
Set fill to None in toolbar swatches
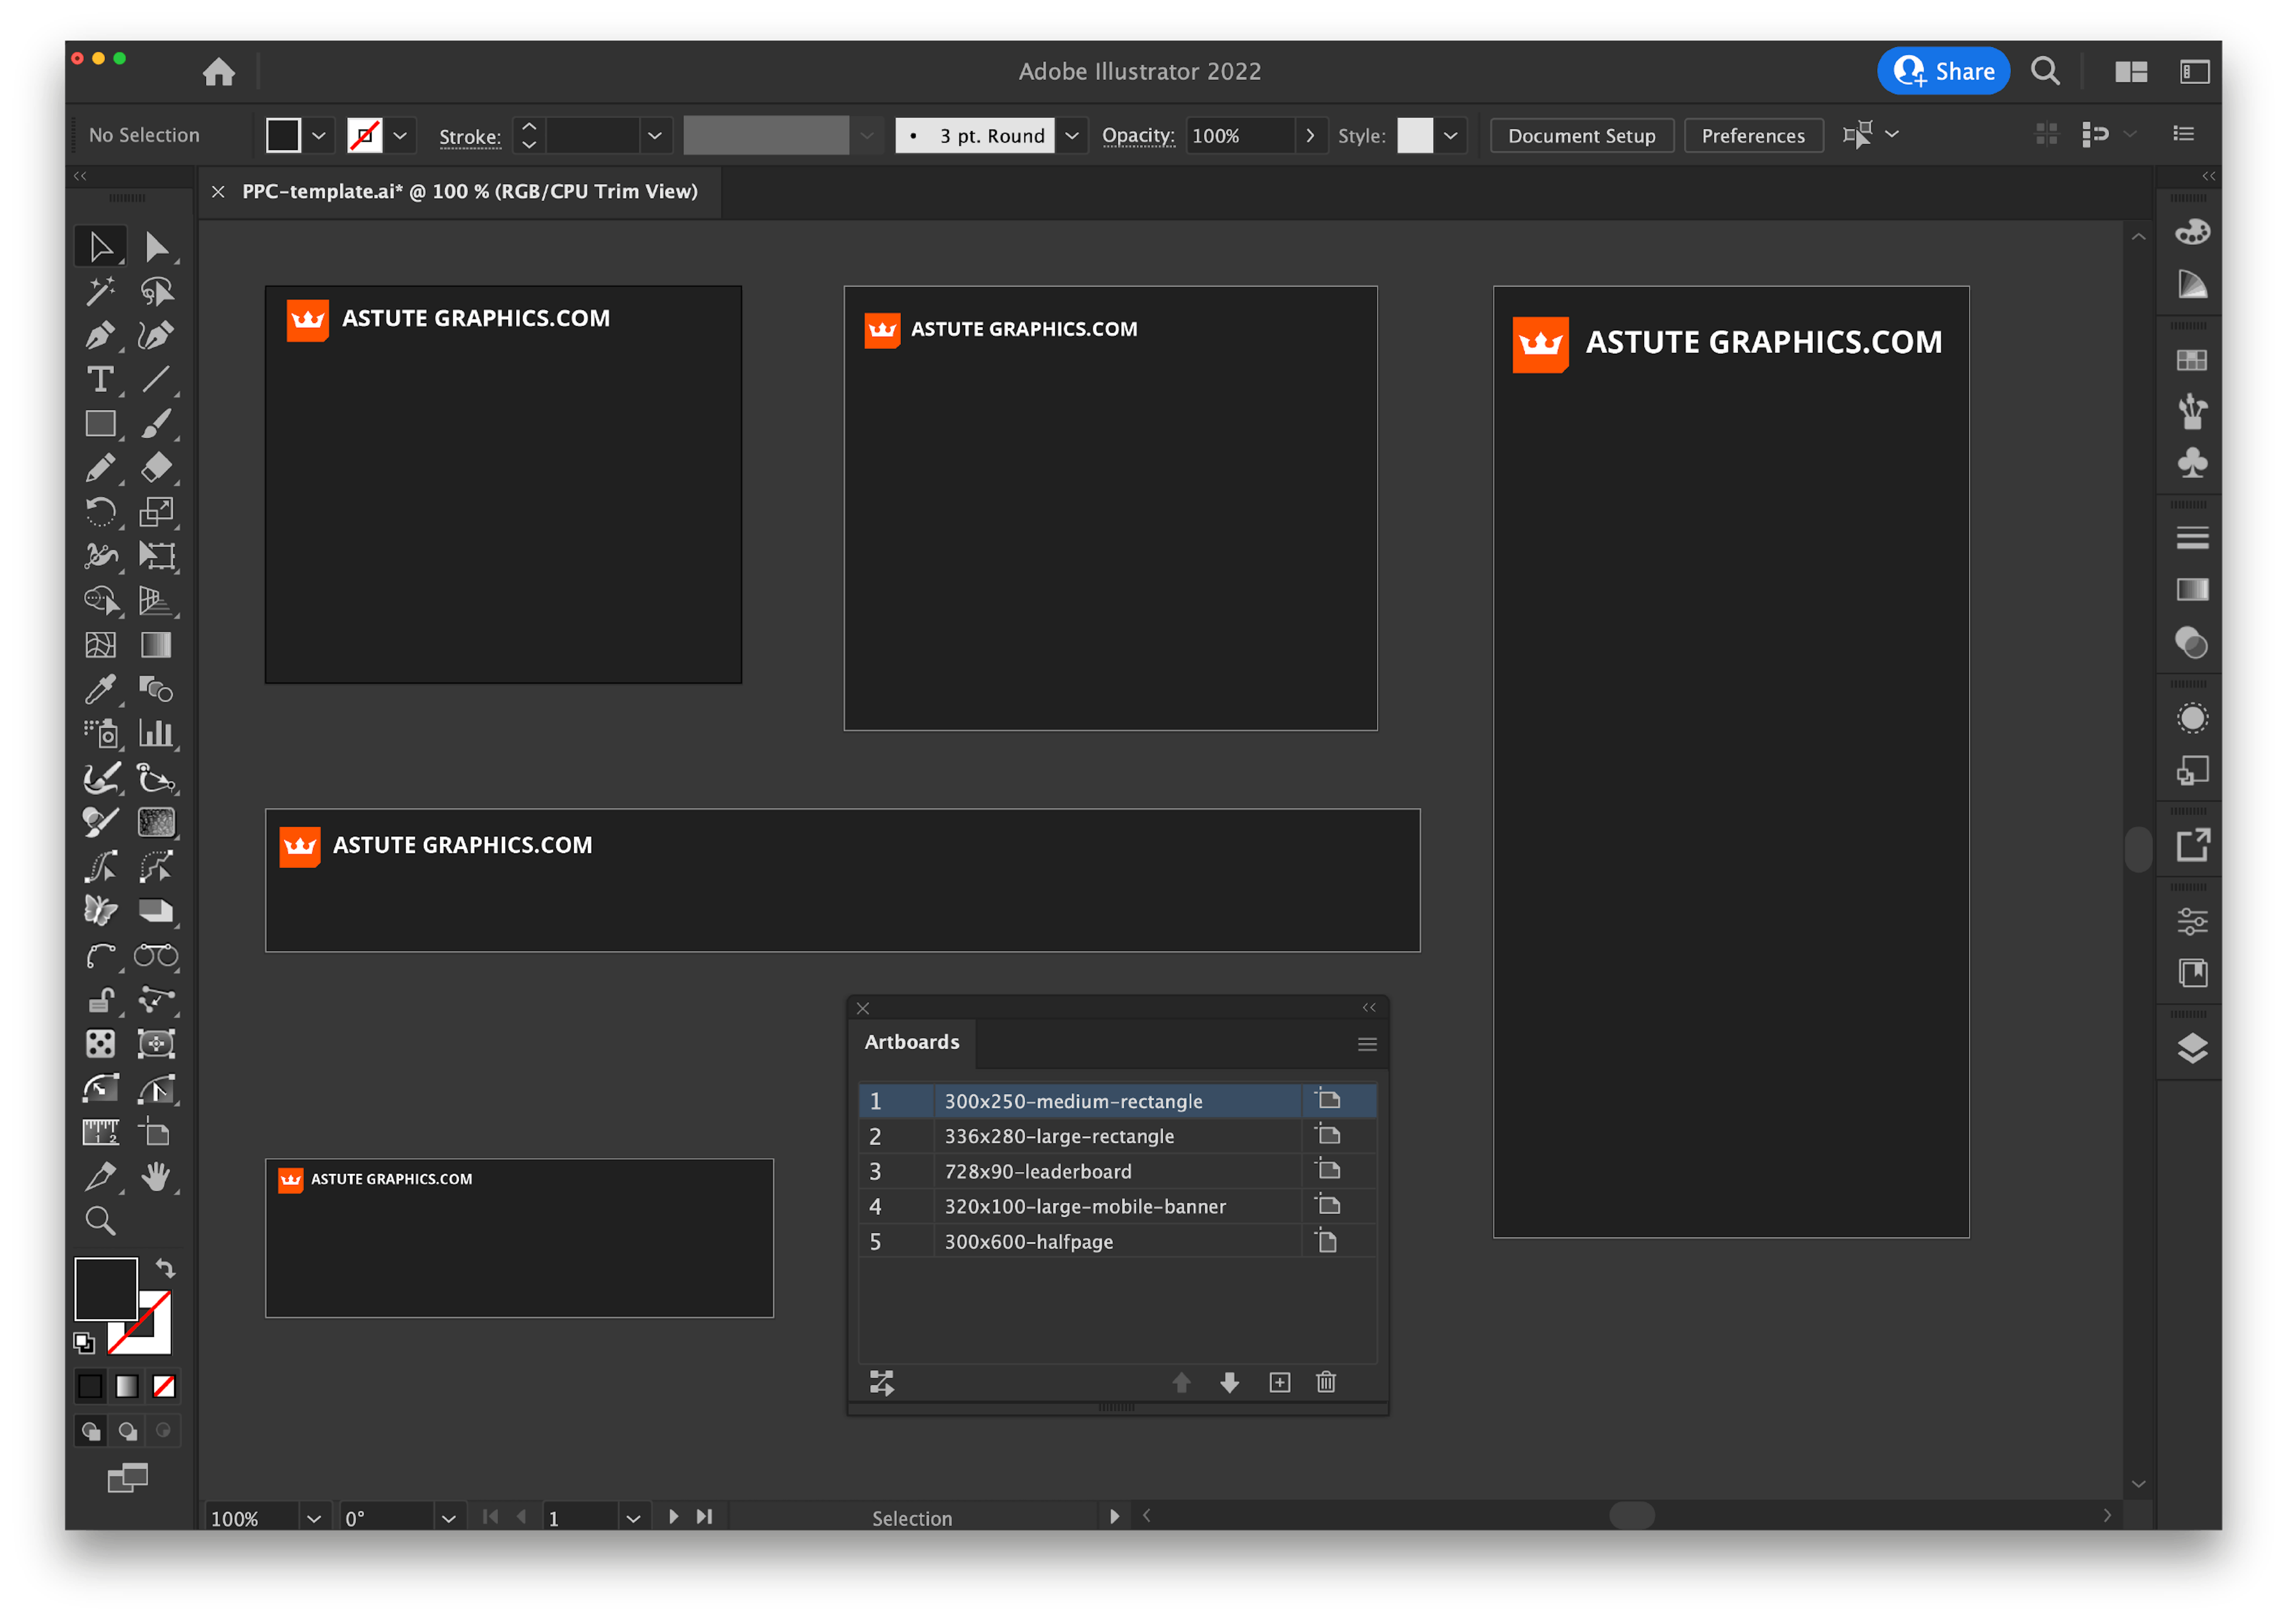164,1386
